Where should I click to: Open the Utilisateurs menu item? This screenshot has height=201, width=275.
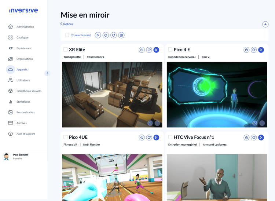23,80
